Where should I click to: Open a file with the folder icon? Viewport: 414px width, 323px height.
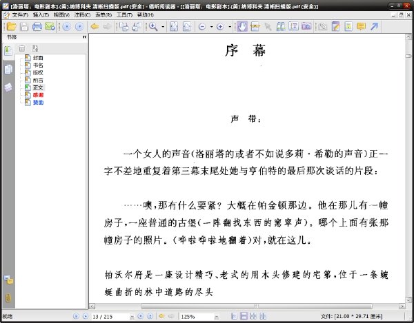[11, 27]
